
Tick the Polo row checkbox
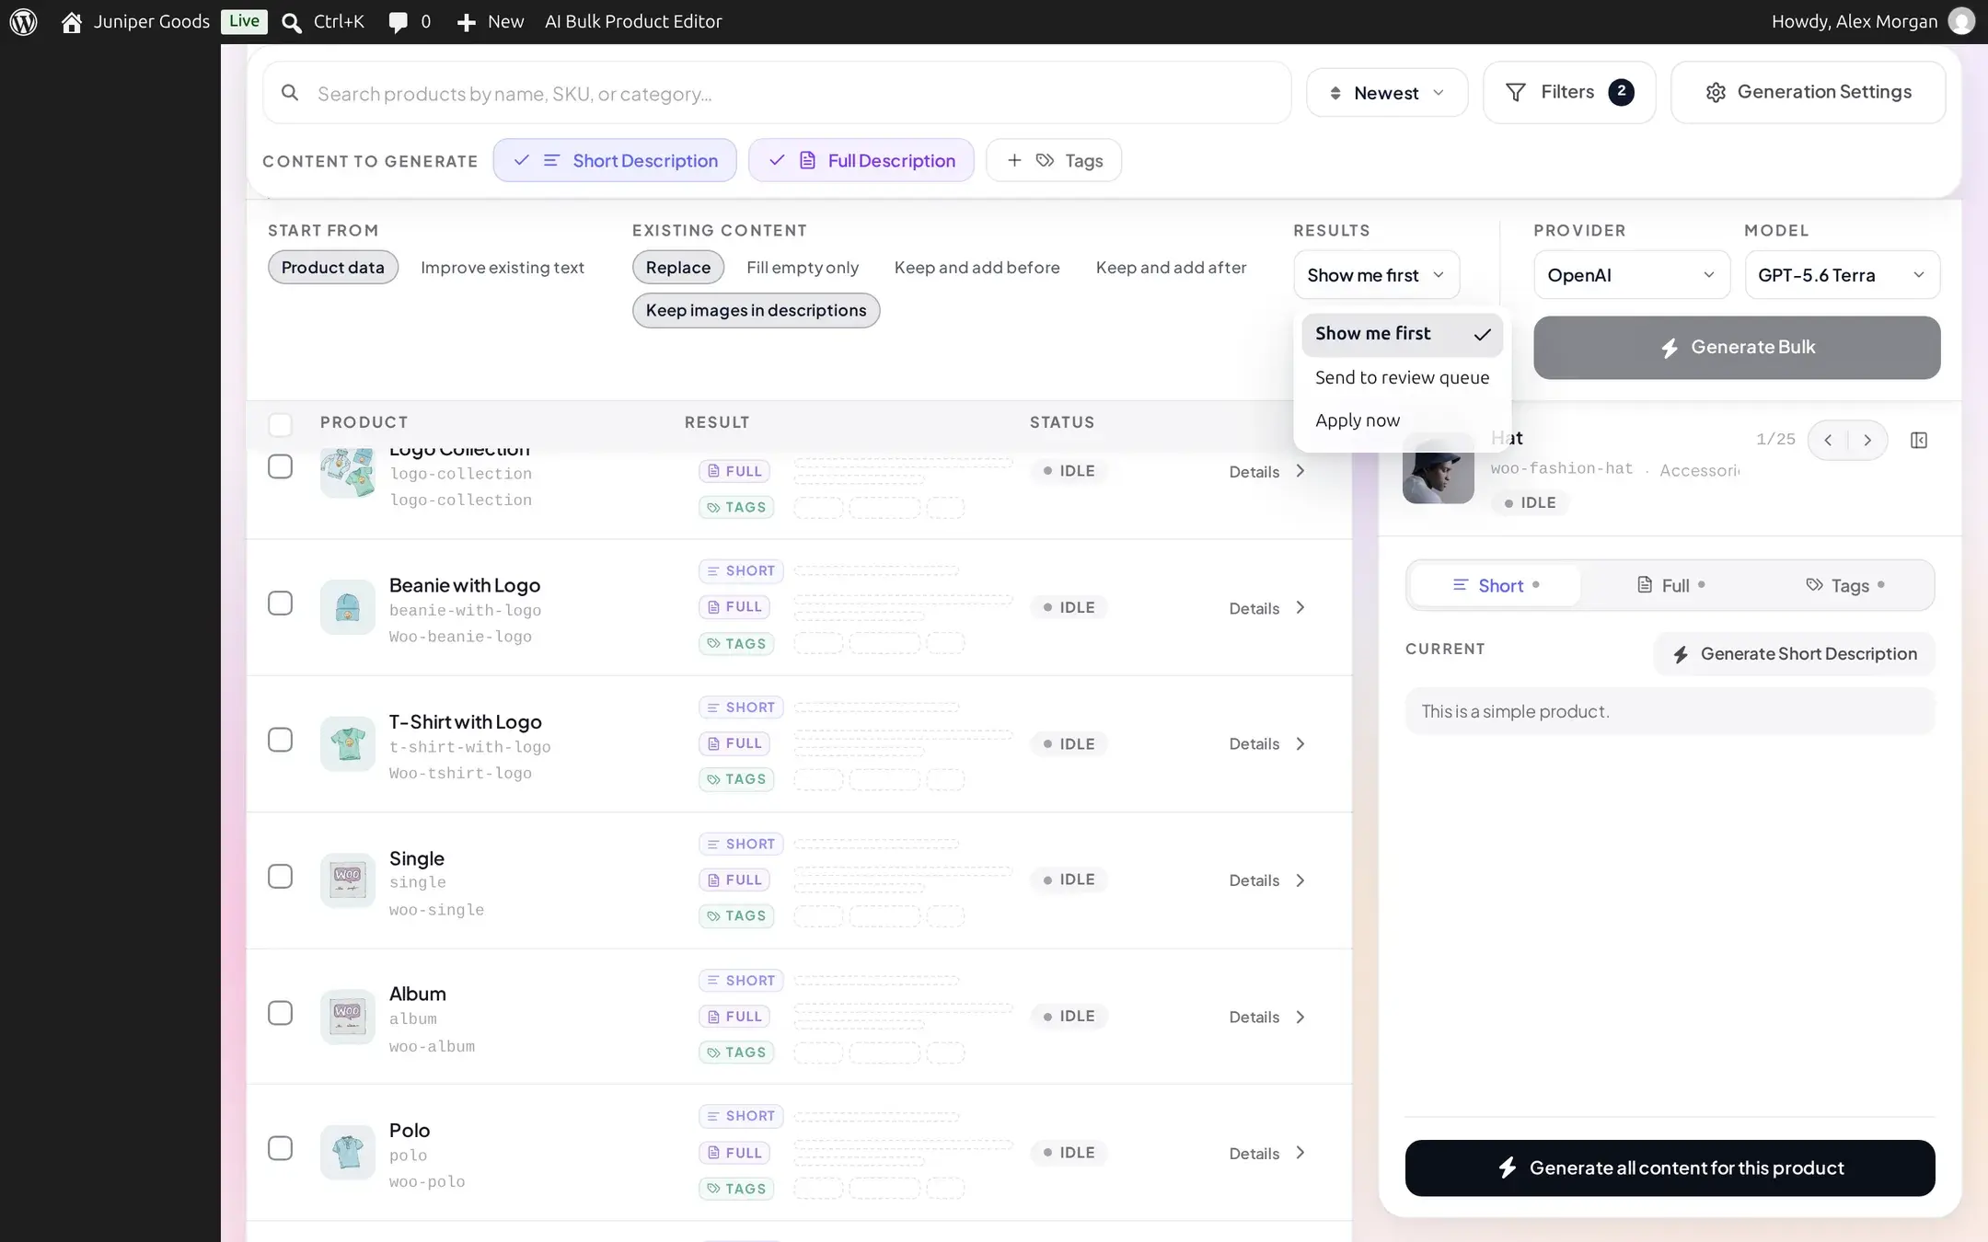(x=280, y=1148)
